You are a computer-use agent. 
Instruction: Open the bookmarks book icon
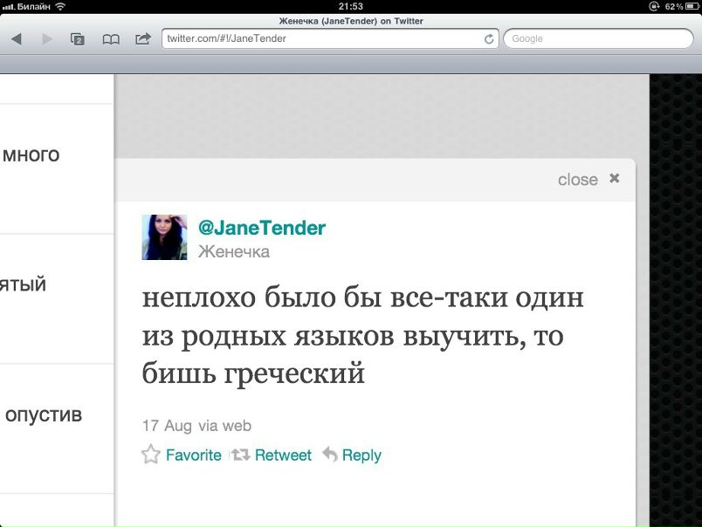(111, 39)
